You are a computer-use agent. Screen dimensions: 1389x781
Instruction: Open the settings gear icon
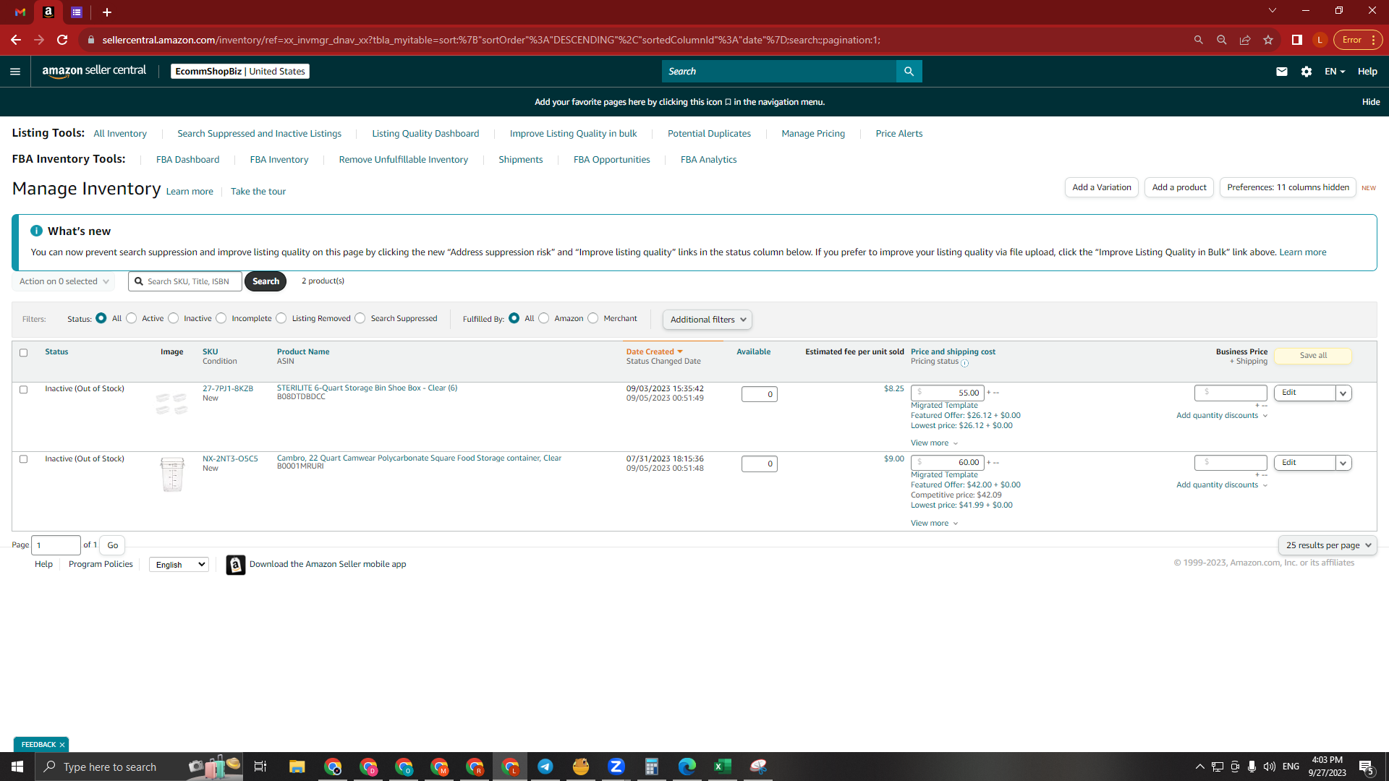click(1307, 72)
